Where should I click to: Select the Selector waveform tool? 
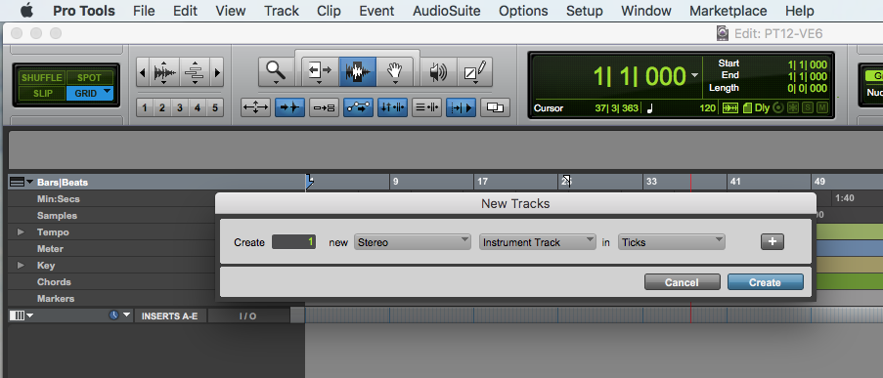(357, 71)
